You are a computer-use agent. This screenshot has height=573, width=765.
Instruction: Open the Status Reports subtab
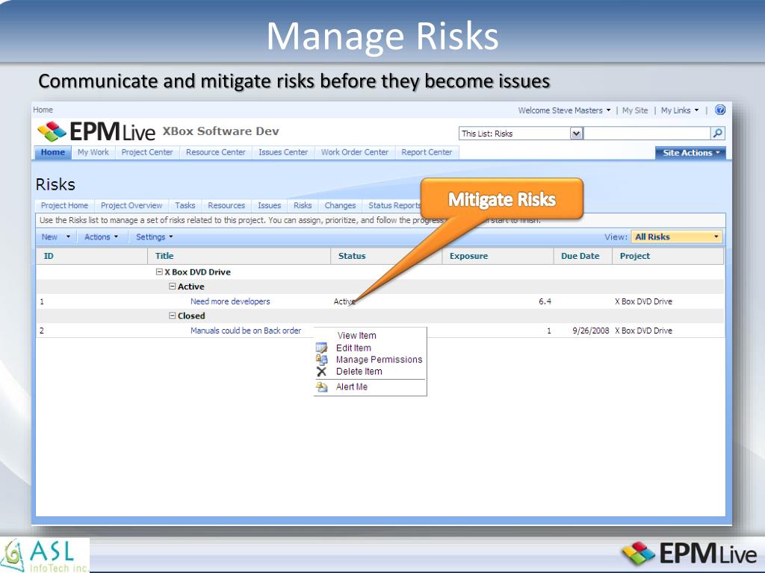(394, 206)
